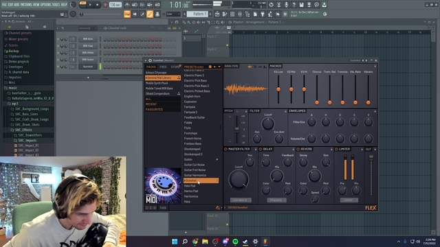The width and height of the screenshot is (440, 247).
Task: Select the Arksun Cityscape pack
Action: (x=156, y=73)
